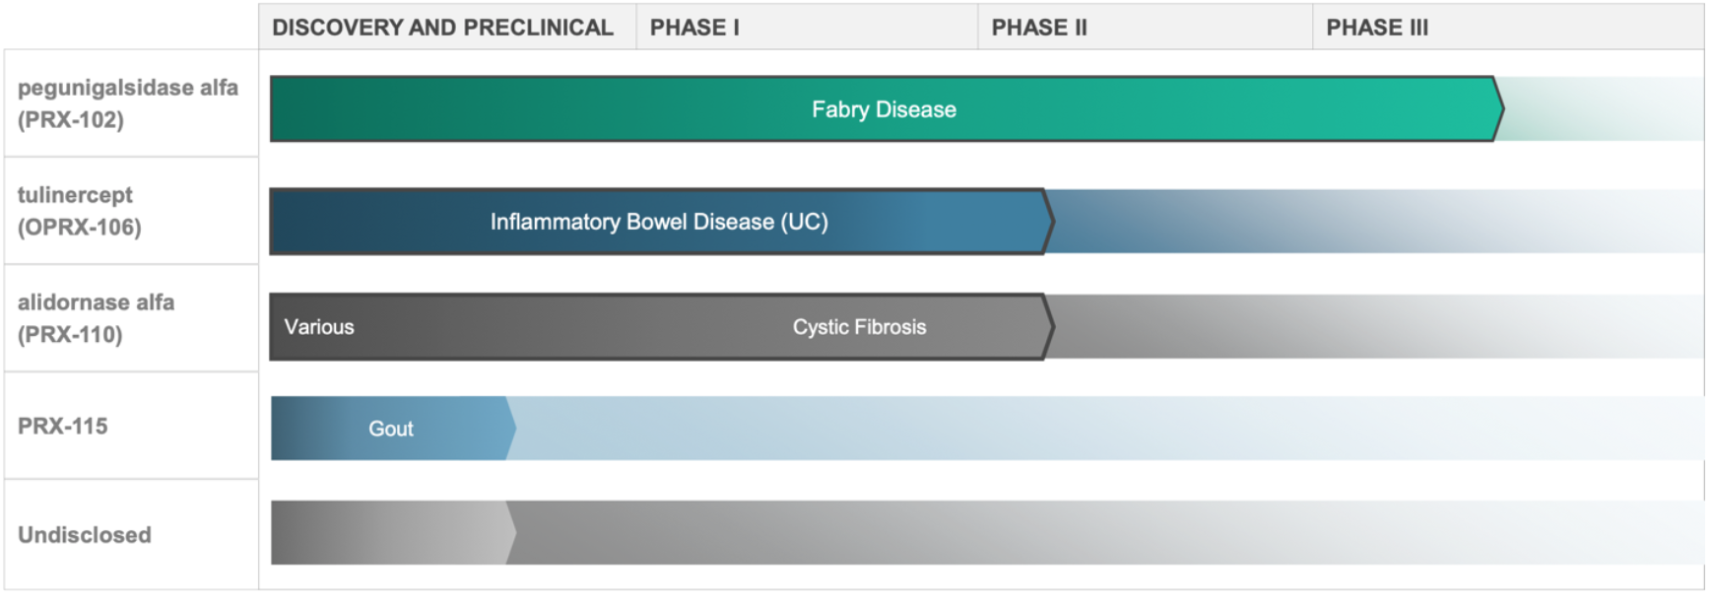Image resolution: width=1714 pixels, height=599 pixels.
Task: Click the arrow tip of the Inflammatory Bowel Disease bar
Action: tap(1048, 222)
